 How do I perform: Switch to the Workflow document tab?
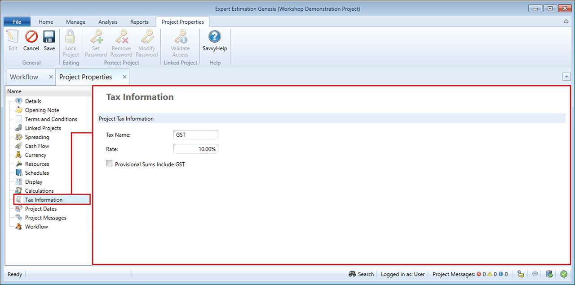(x=24, y=77)
